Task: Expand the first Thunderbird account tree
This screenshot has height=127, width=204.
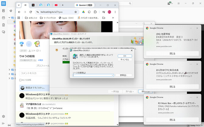Action: click(x=9, y=17)
